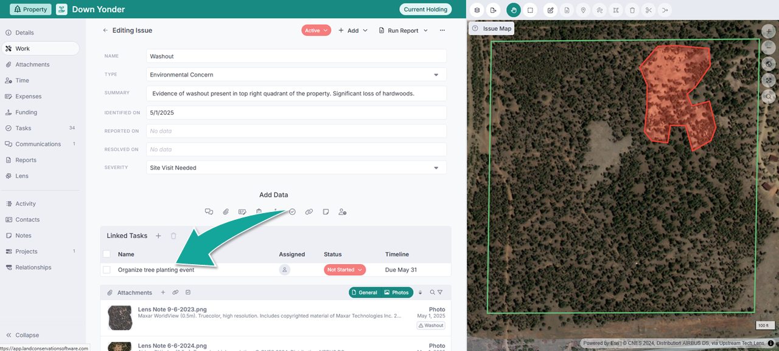Collapse the left sidebar

click(x=23, y=335)
